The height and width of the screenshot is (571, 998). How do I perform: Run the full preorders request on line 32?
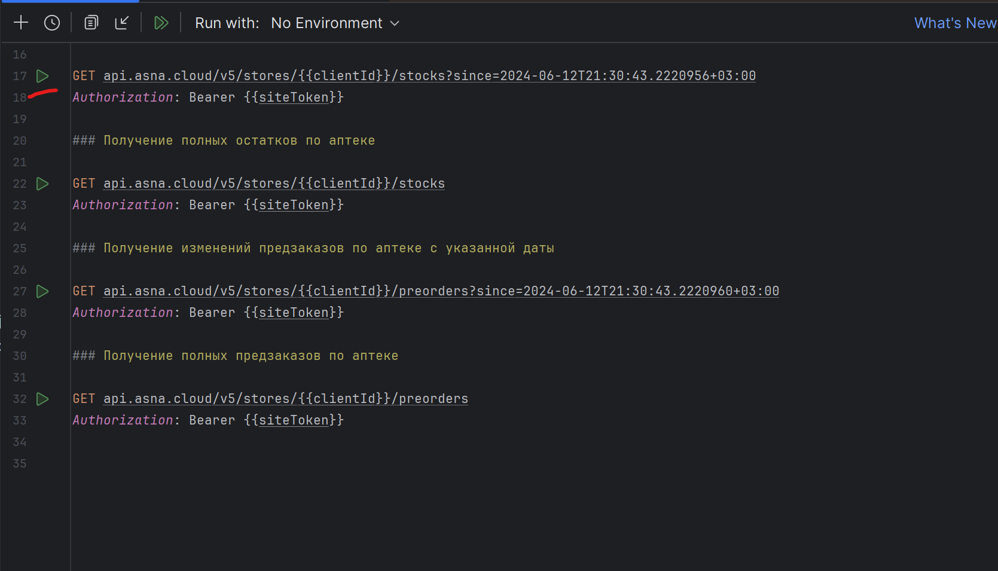click(42, 399)
